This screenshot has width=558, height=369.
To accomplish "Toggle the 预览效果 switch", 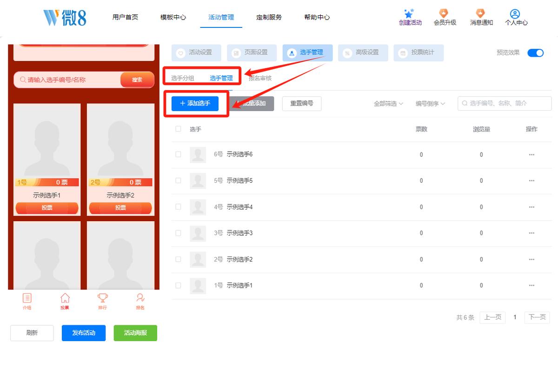I will (x=536, y=53).
